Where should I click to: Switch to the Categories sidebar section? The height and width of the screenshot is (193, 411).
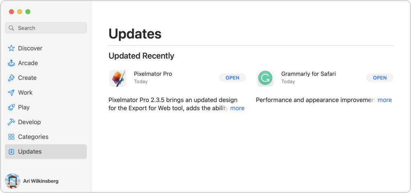(x=33, y=137)
